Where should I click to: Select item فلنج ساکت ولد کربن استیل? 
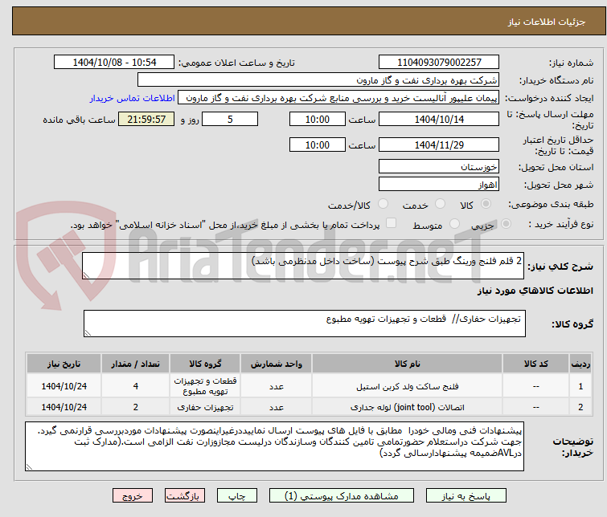[x=408, y=386]
